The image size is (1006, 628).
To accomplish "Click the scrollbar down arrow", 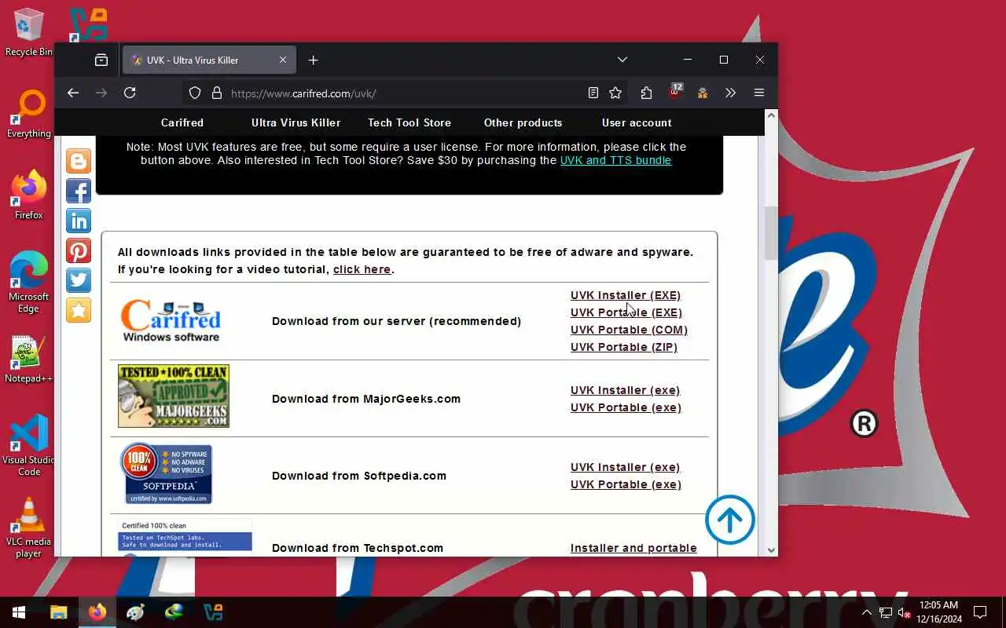I will click(x=771, y=550).
